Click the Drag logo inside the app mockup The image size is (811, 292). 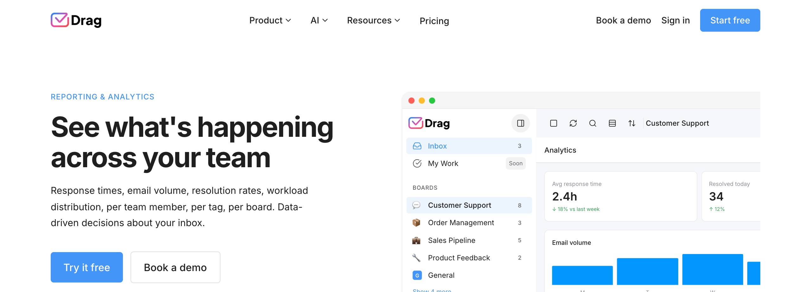pyautogui.click(x=429, y=123)
